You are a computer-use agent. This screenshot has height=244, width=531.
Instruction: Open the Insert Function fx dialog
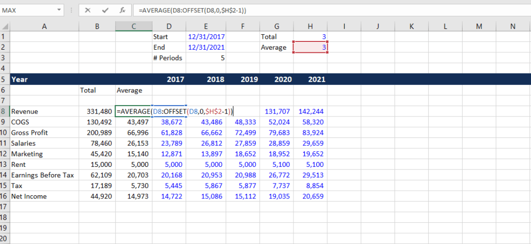pos(122,10)
